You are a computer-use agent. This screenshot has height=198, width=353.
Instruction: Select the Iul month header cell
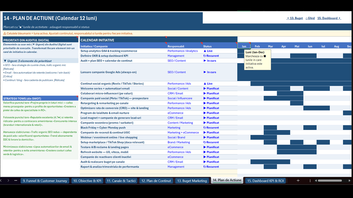tap(323, 46)
